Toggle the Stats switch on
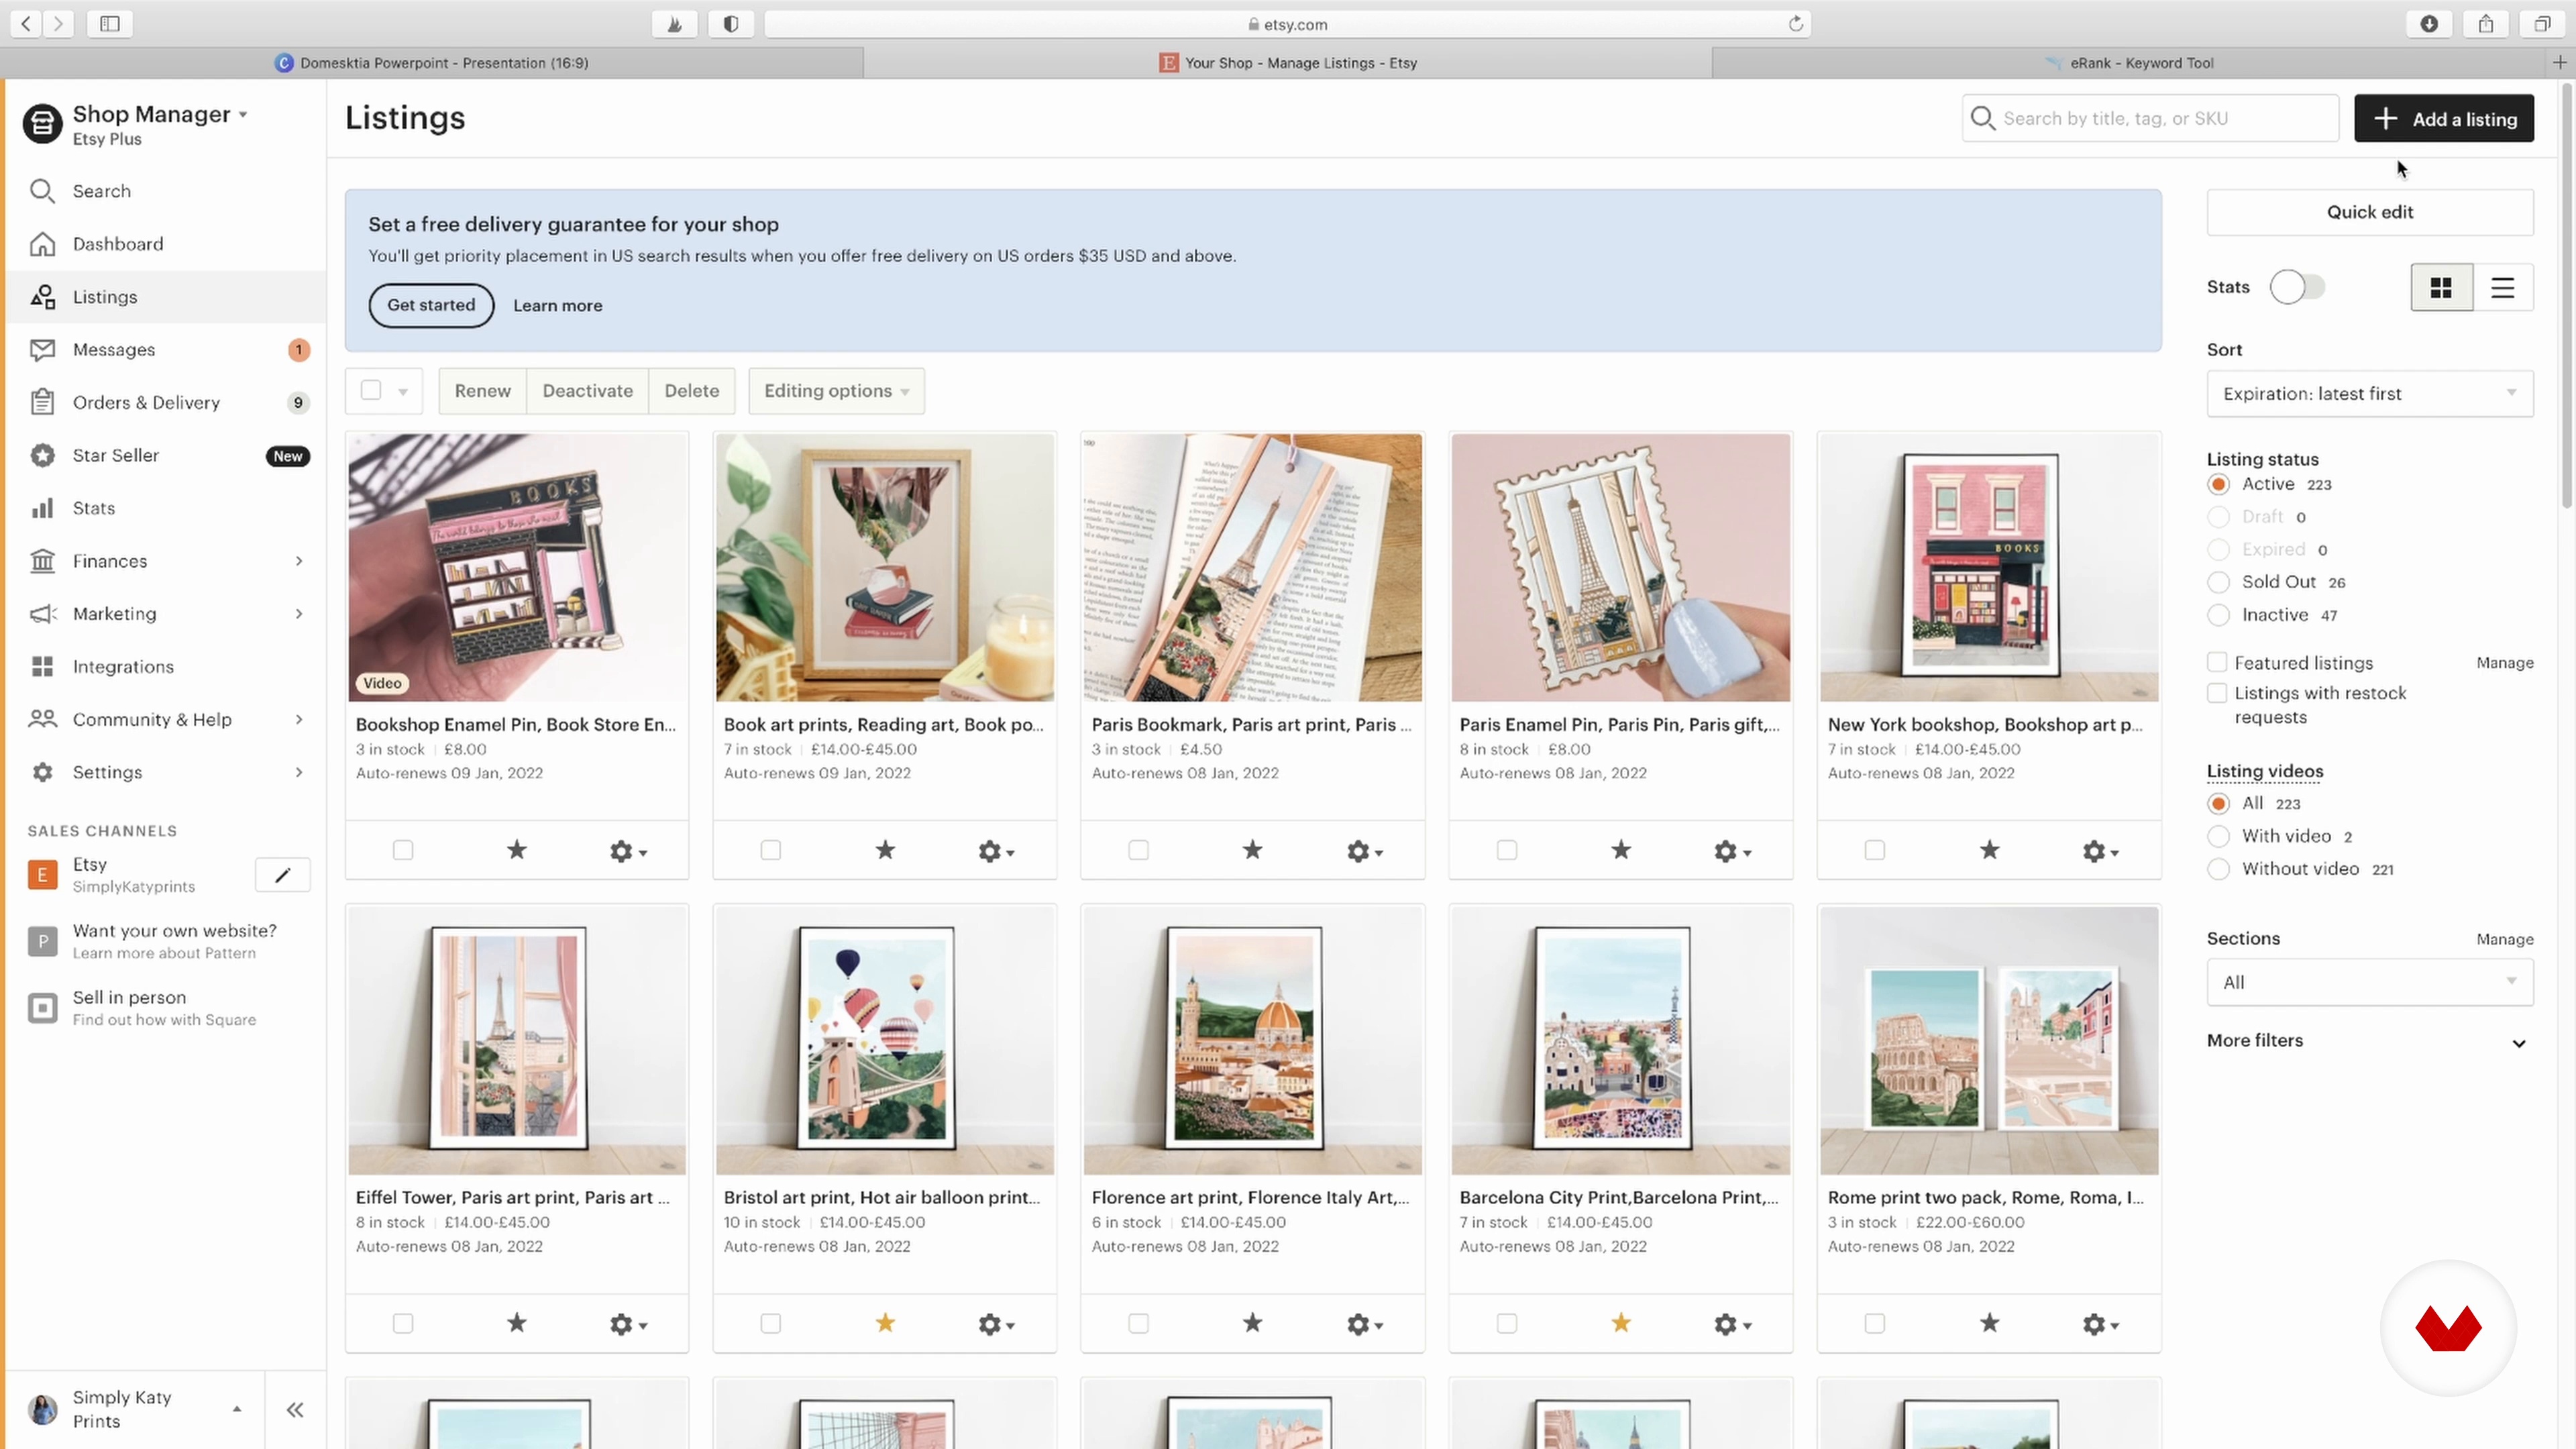Viewport: 2576px width, 1449px height. point(2297,287)
